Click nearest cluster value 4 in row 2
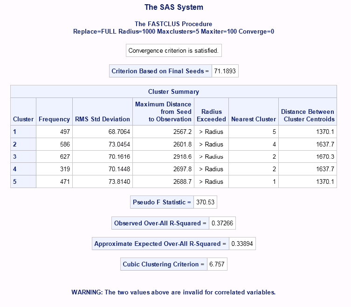This screenshot has width=351, height=307. [x=254, y=144]
